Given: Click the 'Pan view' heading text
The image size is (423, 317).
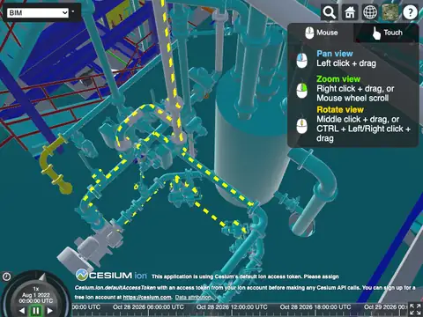Looking at the screenshot, I should [335, 54].
